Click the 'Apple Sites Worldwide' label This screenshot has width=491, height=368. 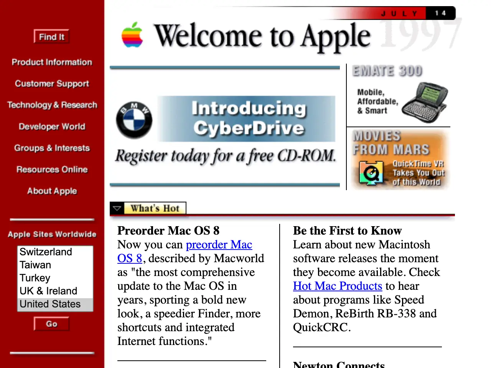[x=52, y=234]
